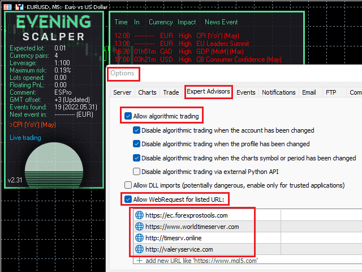The width and height of the screenshot is (362, 272).
Task: Enable Allow algorithmic trading checkbox
Action: (128, 117)
